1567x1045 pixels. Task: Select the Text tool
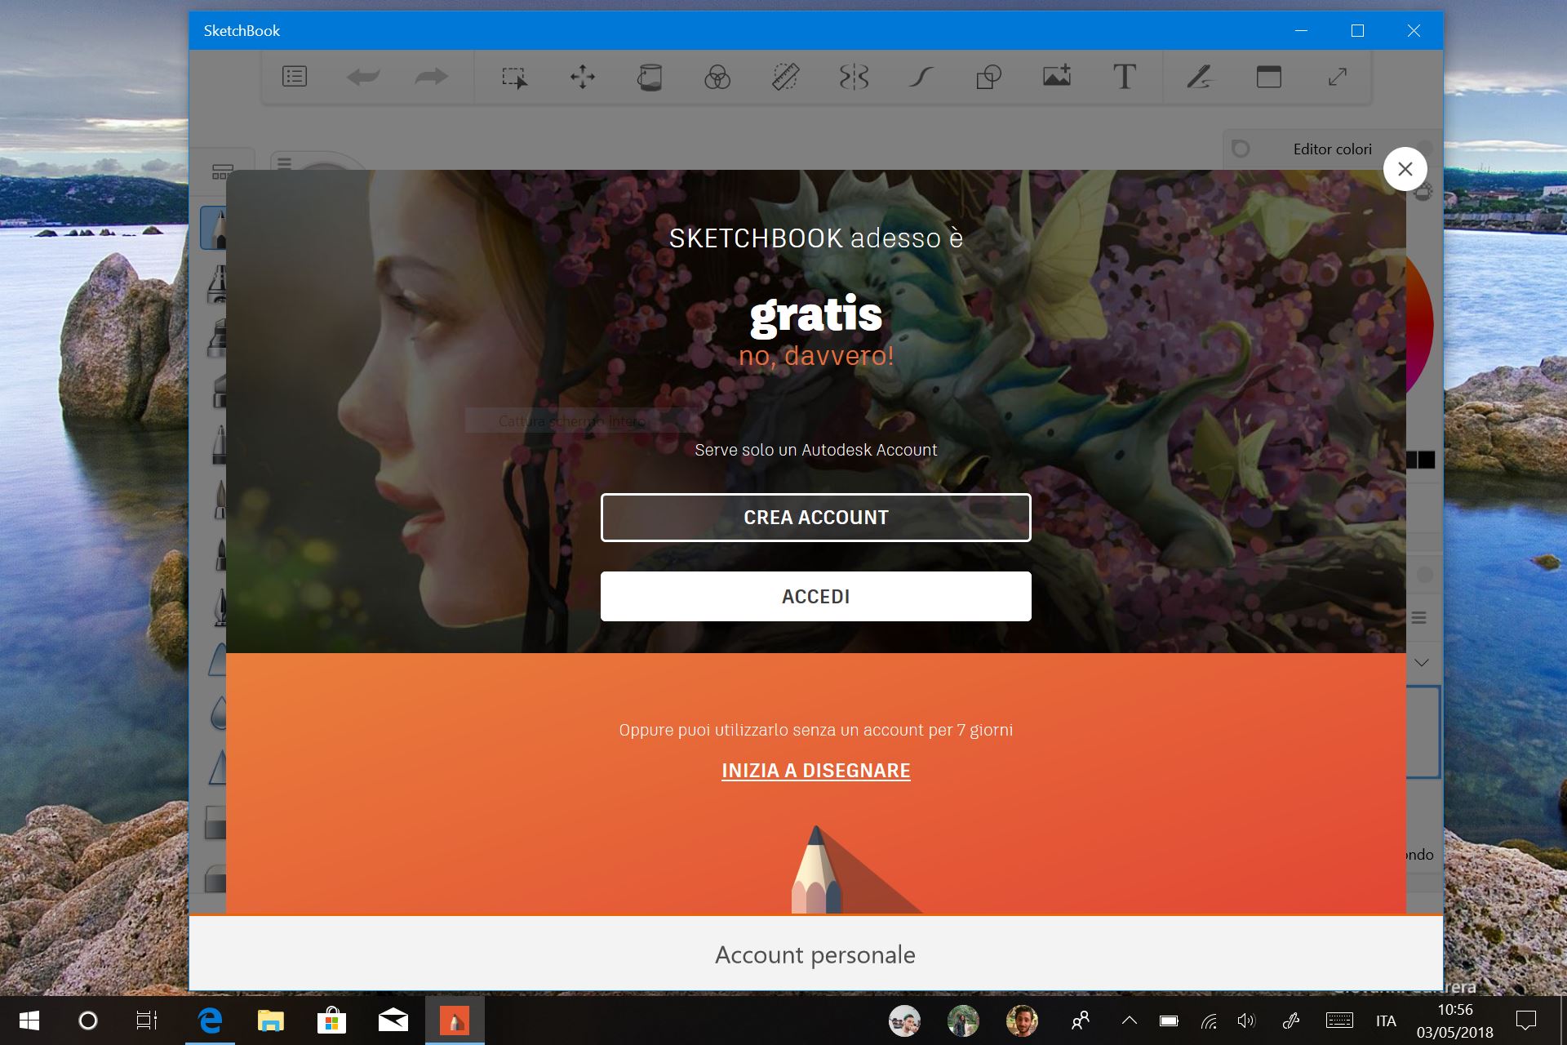[1125, 77]
